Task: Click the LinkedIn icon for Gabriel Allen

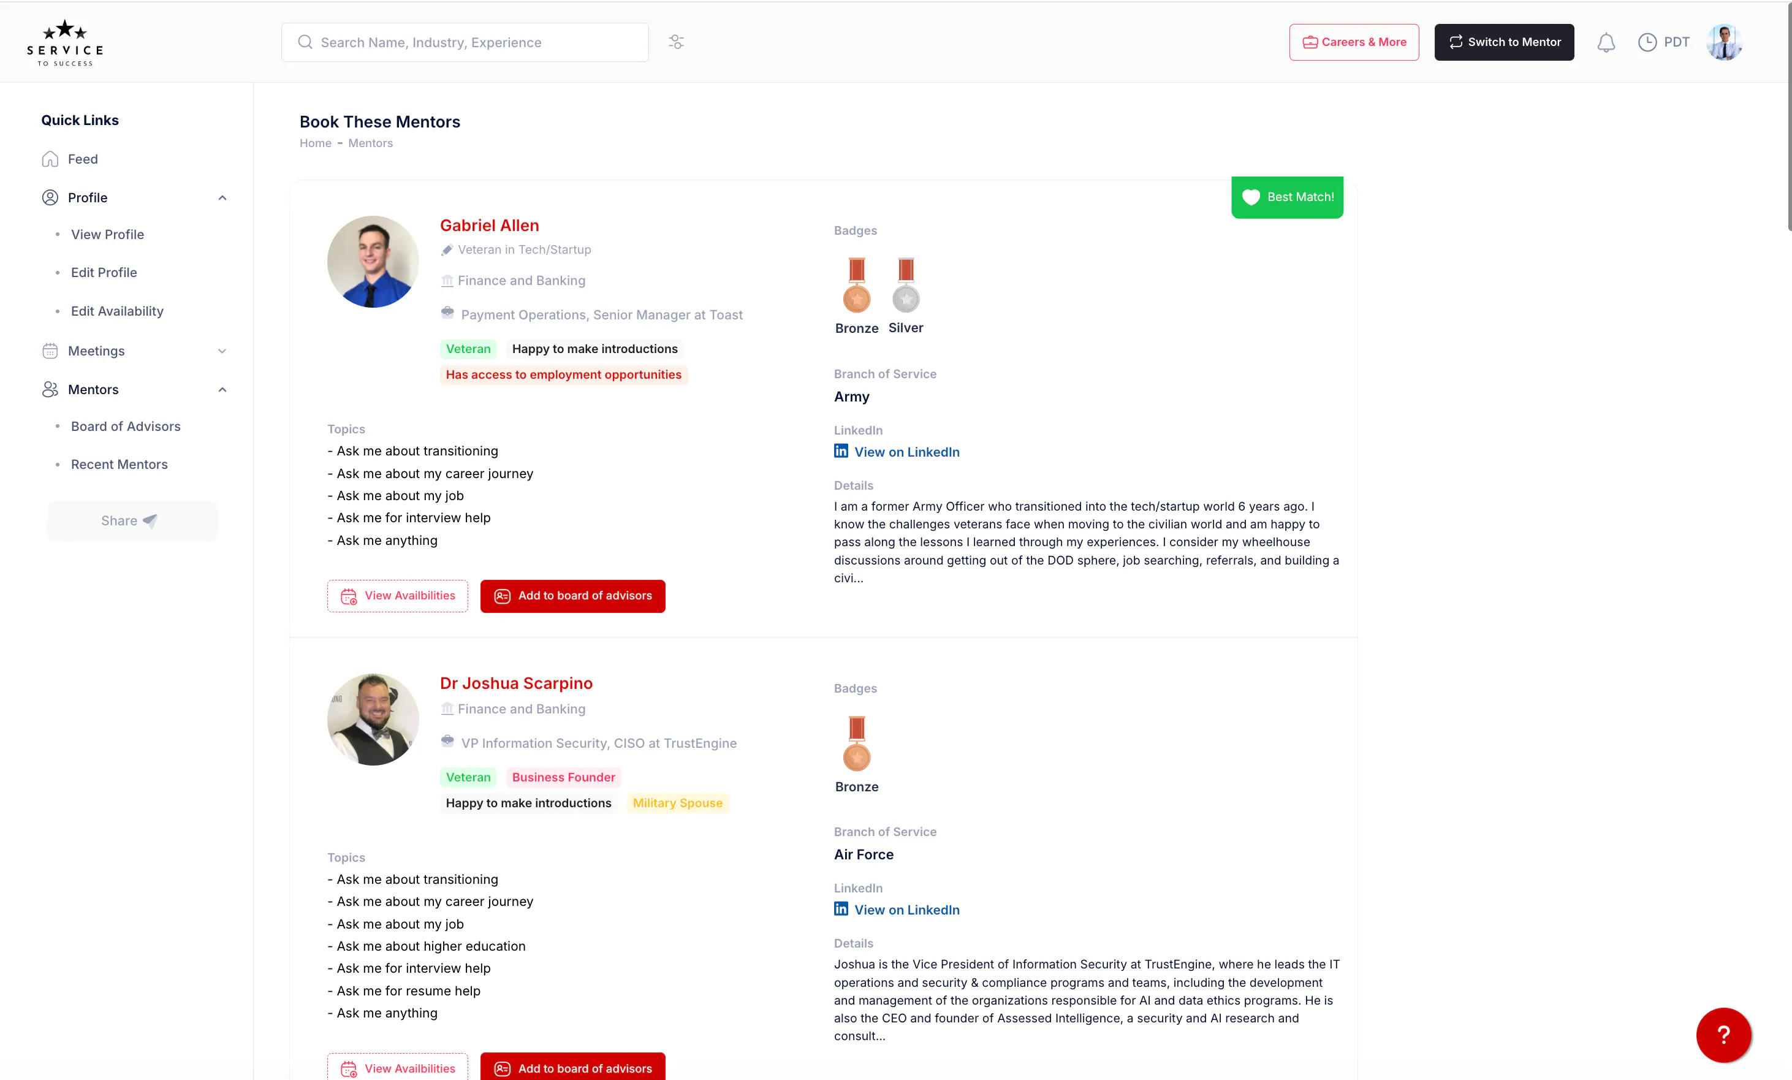Action: point(841,451)
